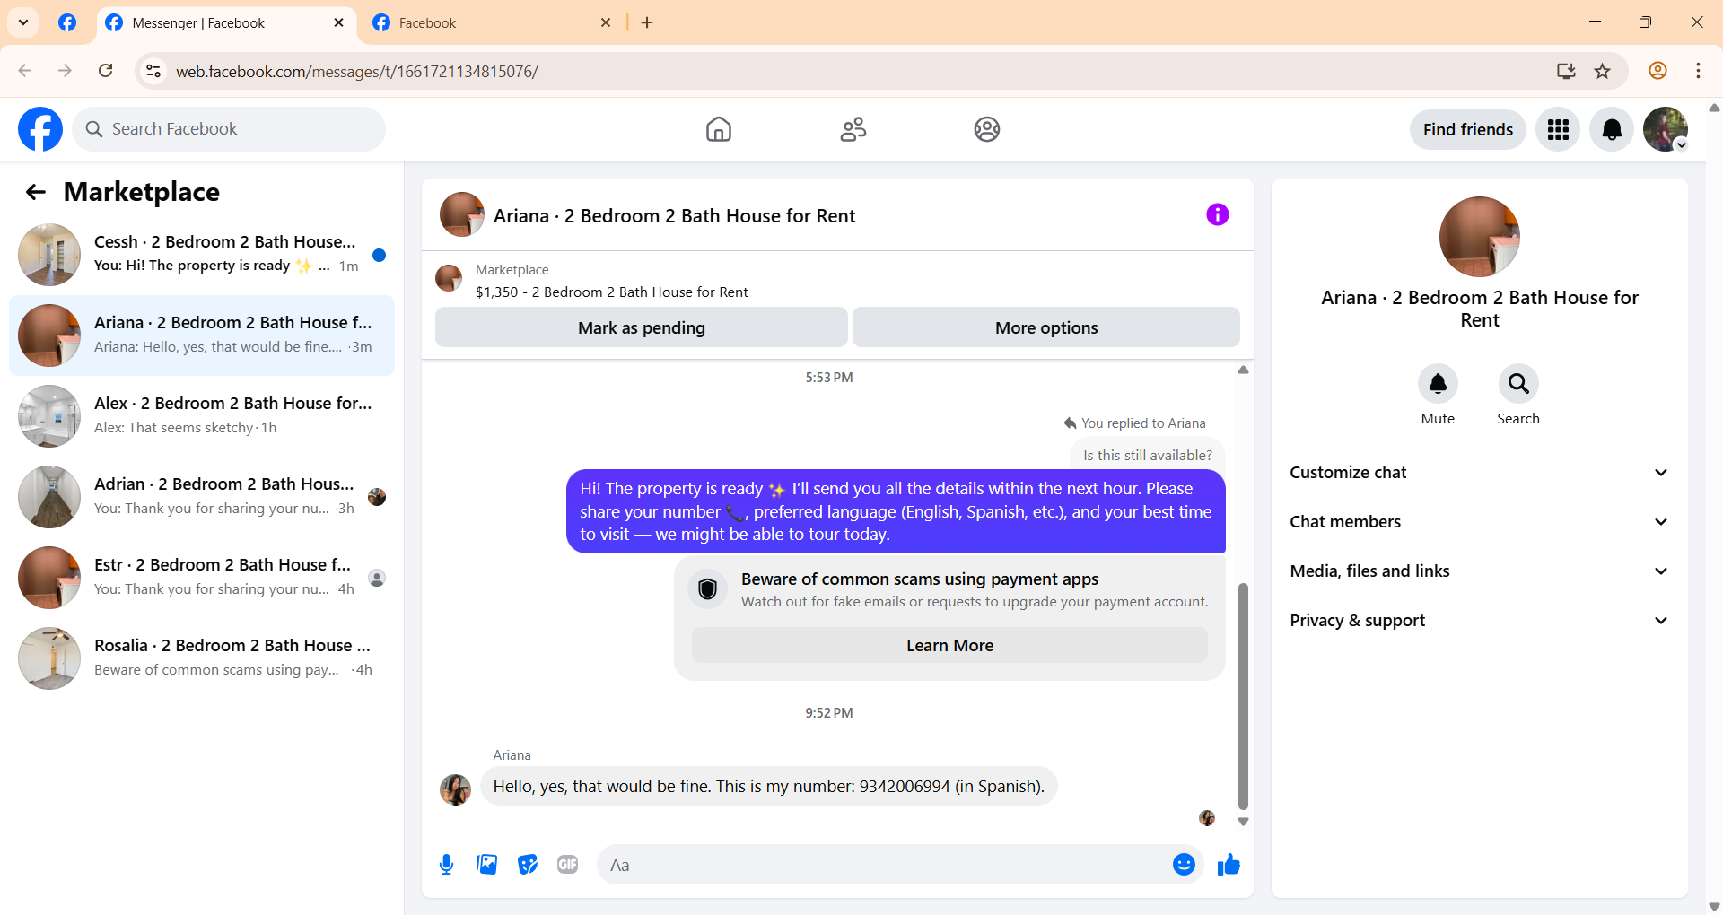This screenshot has height=915, width=1723.
Task: Click the browser address bar URL
Action: tap(356, 71)
